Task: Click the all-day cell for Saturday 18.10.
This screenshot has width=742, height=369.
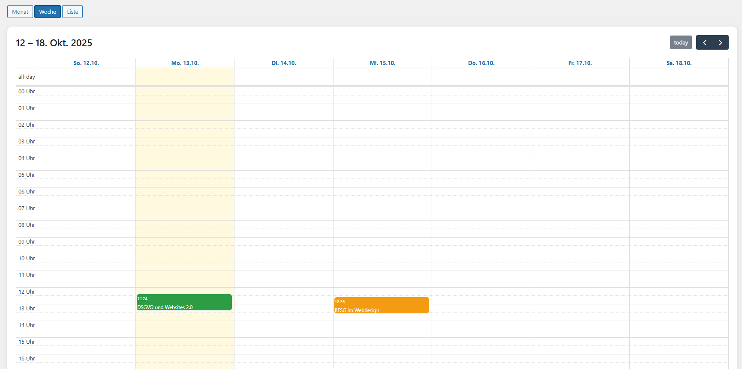Action: [x=679, y=77]
